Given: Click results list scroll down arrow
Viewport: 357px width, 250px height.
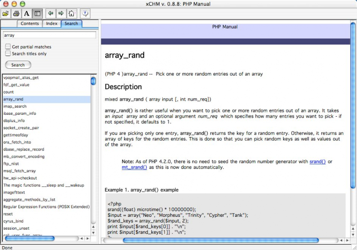Looking at the screenshot, I should [93, 233].
